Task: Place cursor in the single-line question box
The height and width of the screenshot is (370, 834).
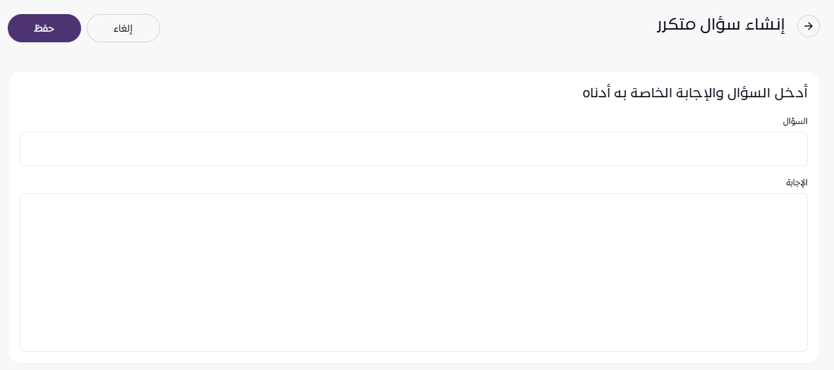Action: (x=413, y=149)
